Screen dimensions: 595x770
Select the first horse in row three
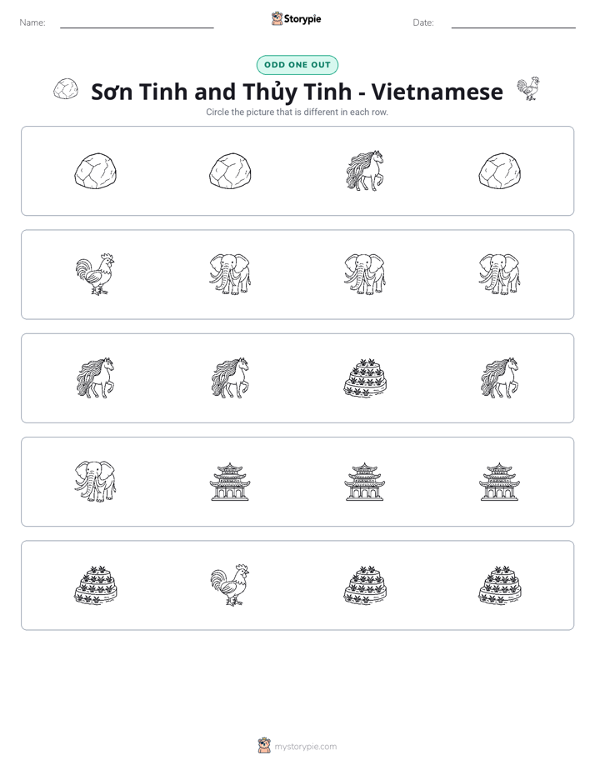(95, 377)
